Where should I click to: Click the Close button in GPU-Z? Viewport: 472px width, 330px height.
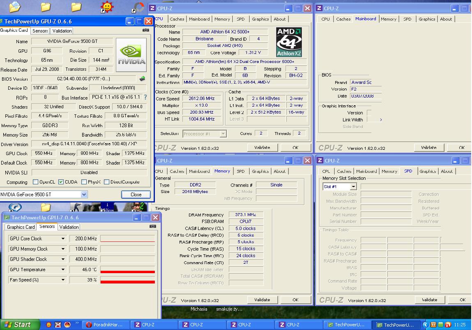136,195
